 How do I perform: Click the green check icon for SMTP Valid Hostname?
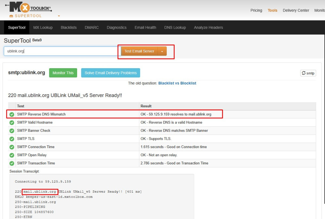tap(12, 123)
